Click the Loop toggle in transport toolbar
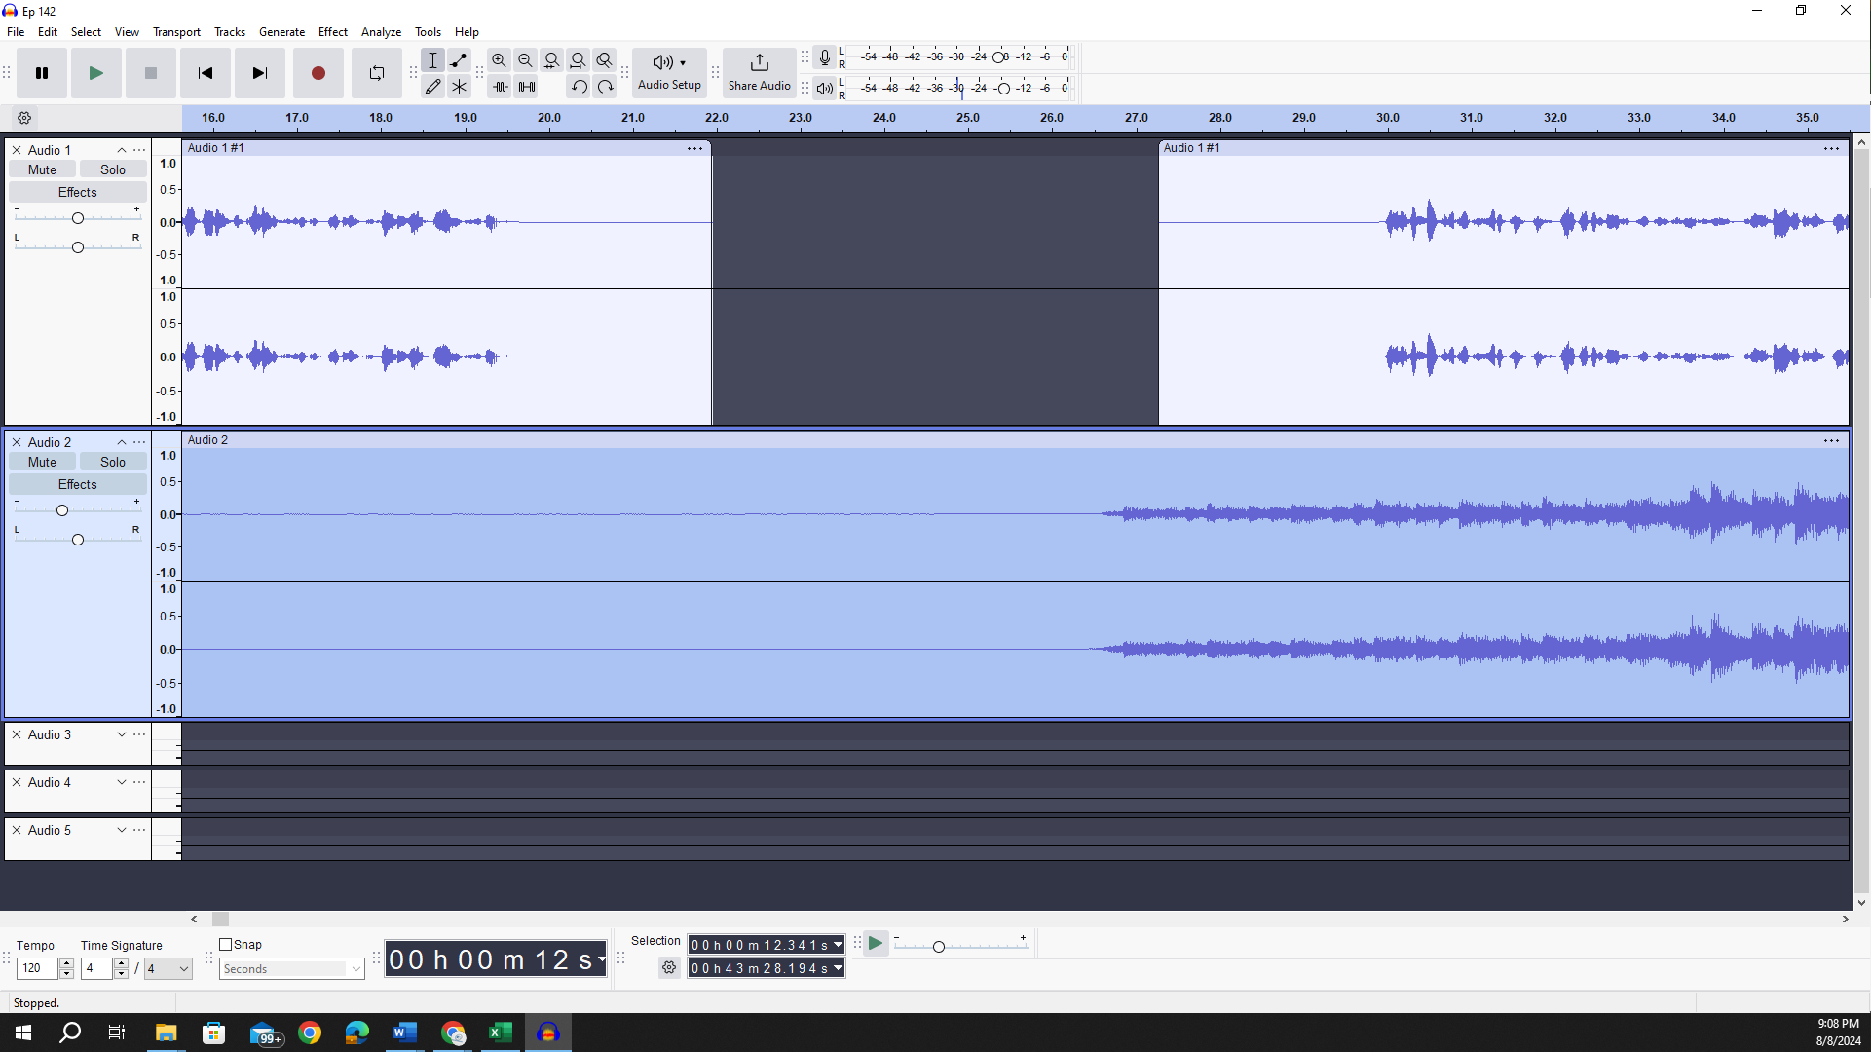Image resolution: width=1871 pixels, height=1052 pixels. (x=376, y=72)
